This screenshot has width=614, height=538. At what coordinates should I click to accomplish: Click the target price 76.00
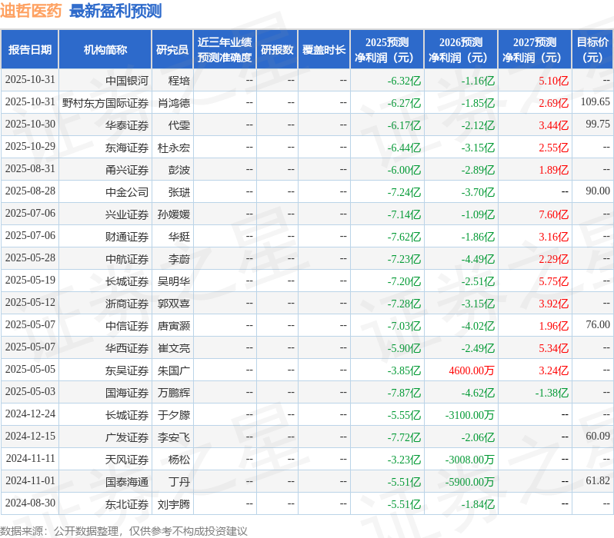tap(598, 325)
